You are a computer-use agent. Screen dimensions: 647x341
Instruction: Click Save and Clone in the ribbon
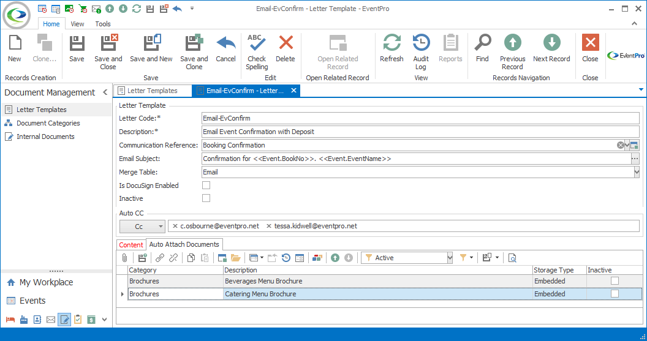tap(194, 53)
